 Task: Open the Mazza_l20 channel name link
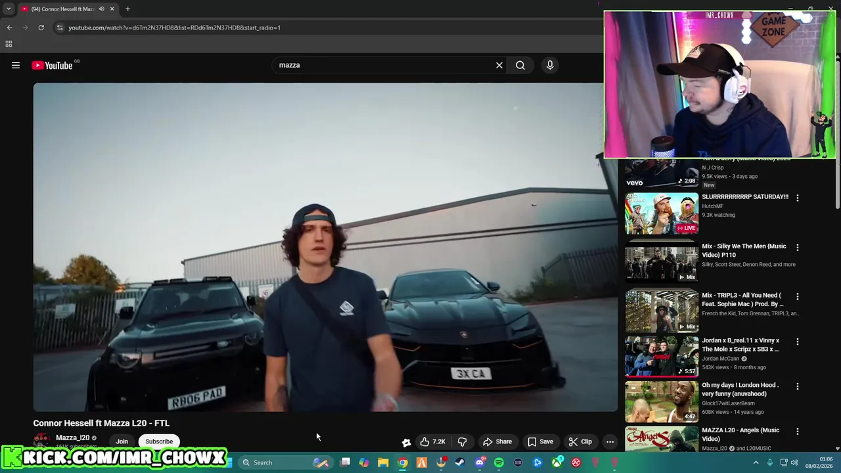(x=72, y=438)
